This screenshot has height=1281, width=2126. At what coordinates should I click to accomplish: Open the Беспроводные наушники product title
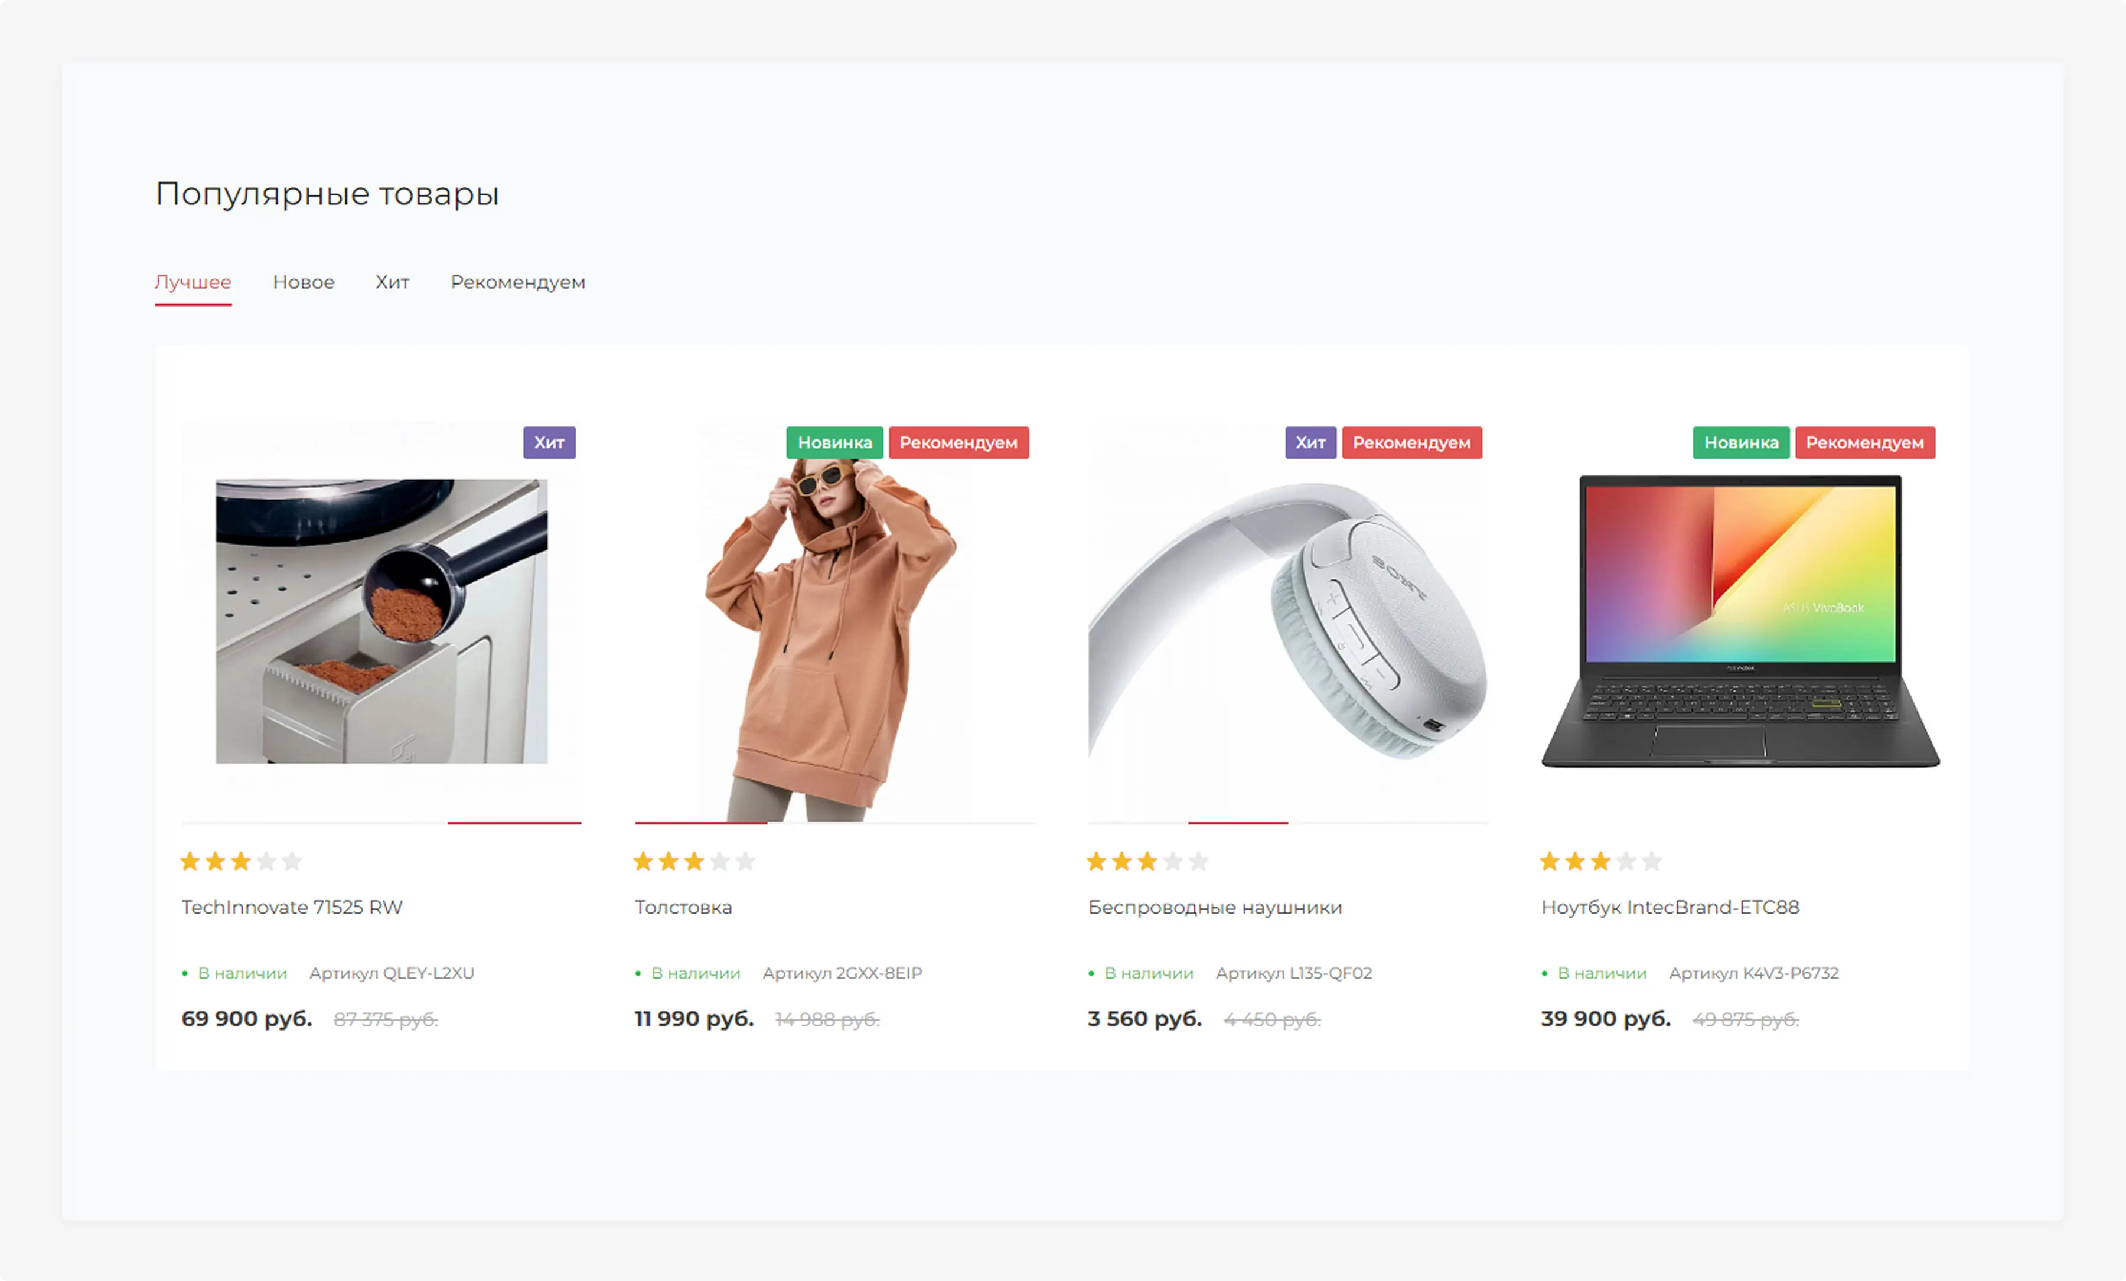point(1215,908)
